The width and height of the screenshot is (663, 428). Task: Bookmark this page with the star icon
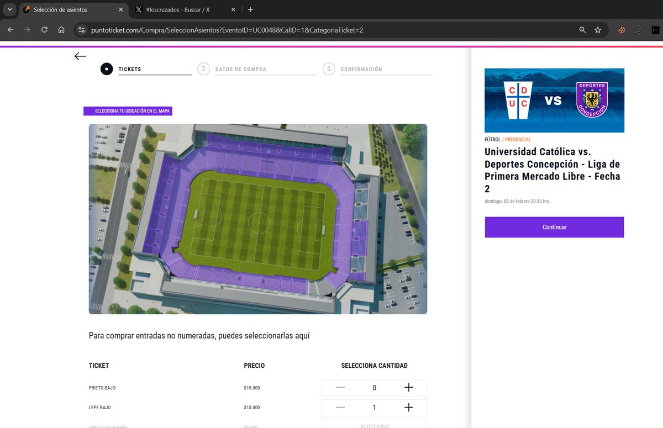[598, 30]
